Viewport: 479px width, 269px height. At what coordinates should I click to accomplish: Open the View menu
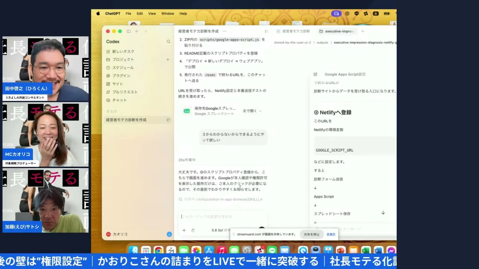152,13
